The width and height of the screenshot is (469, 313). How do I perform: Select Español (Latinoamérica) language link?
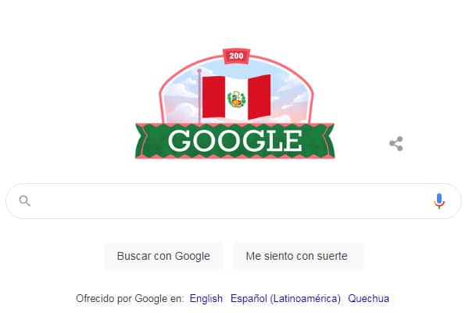tap(285, 299)
